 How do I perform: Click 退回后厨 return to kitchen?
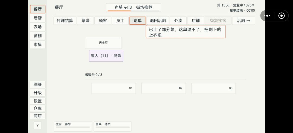(x=158, y=21)
